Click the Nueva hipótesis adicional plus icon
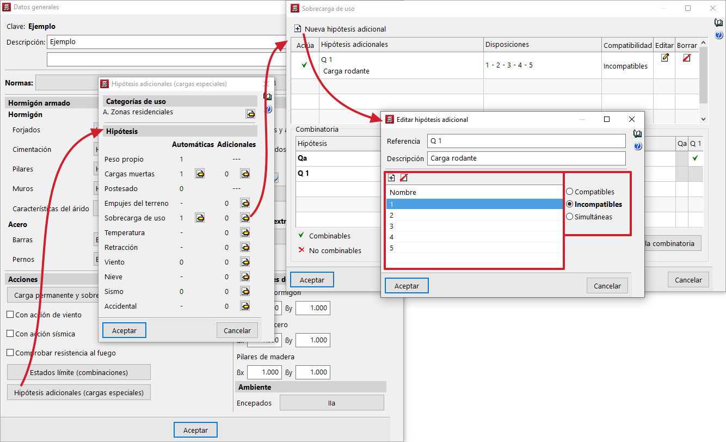Image resolution: width=726 pixels, height=442 pixels. click(297, 29)
